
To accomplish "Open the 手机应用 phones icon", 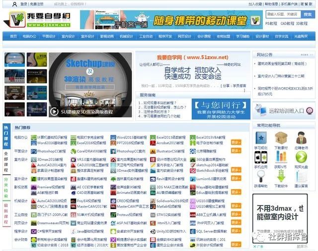I will coord(261,157).
